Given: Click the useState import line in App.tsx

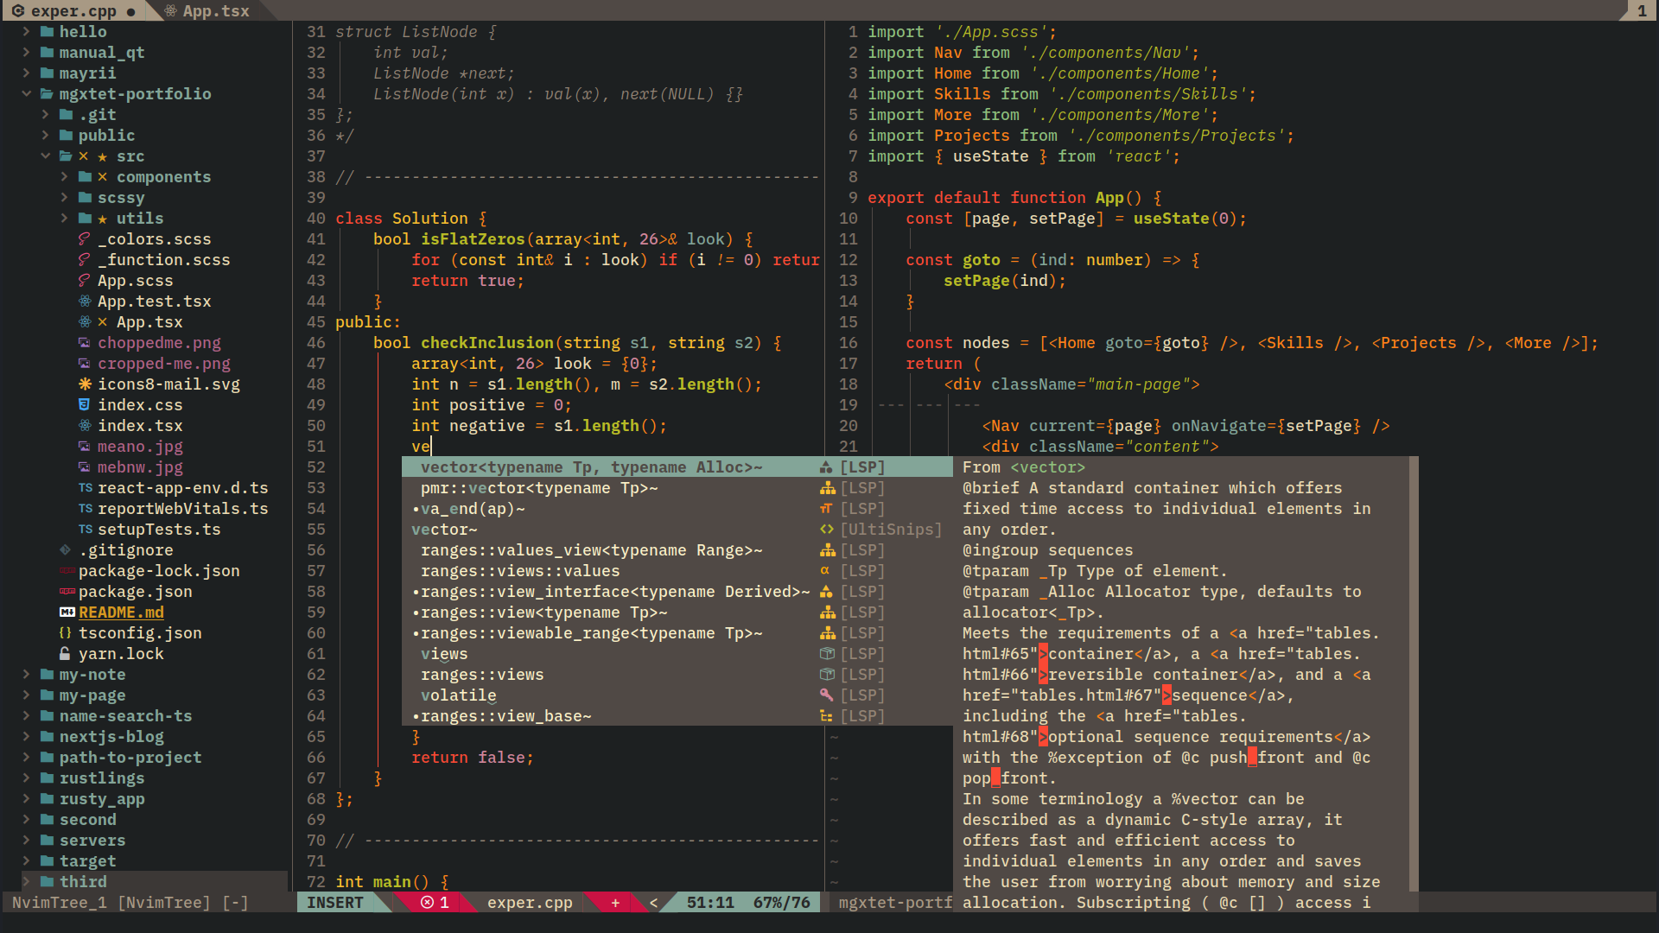Looking at the screenshot, I should 1024,155.
